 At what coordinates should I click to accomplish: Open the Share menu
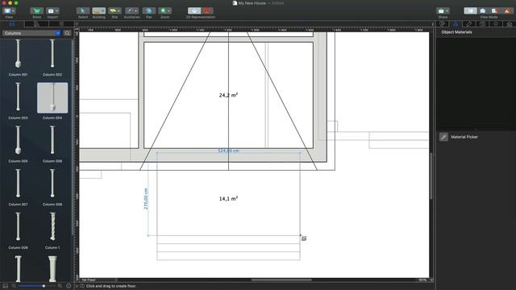tap(443, 10)
